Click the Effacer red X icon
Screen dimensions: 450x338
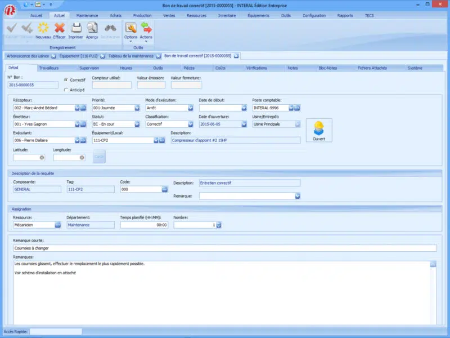pos(59,28)
